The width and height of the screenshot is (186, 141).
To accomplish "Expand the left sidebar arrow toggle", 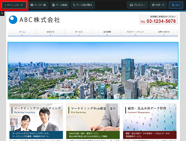I will pyautogui.click(x=2, y=14).
